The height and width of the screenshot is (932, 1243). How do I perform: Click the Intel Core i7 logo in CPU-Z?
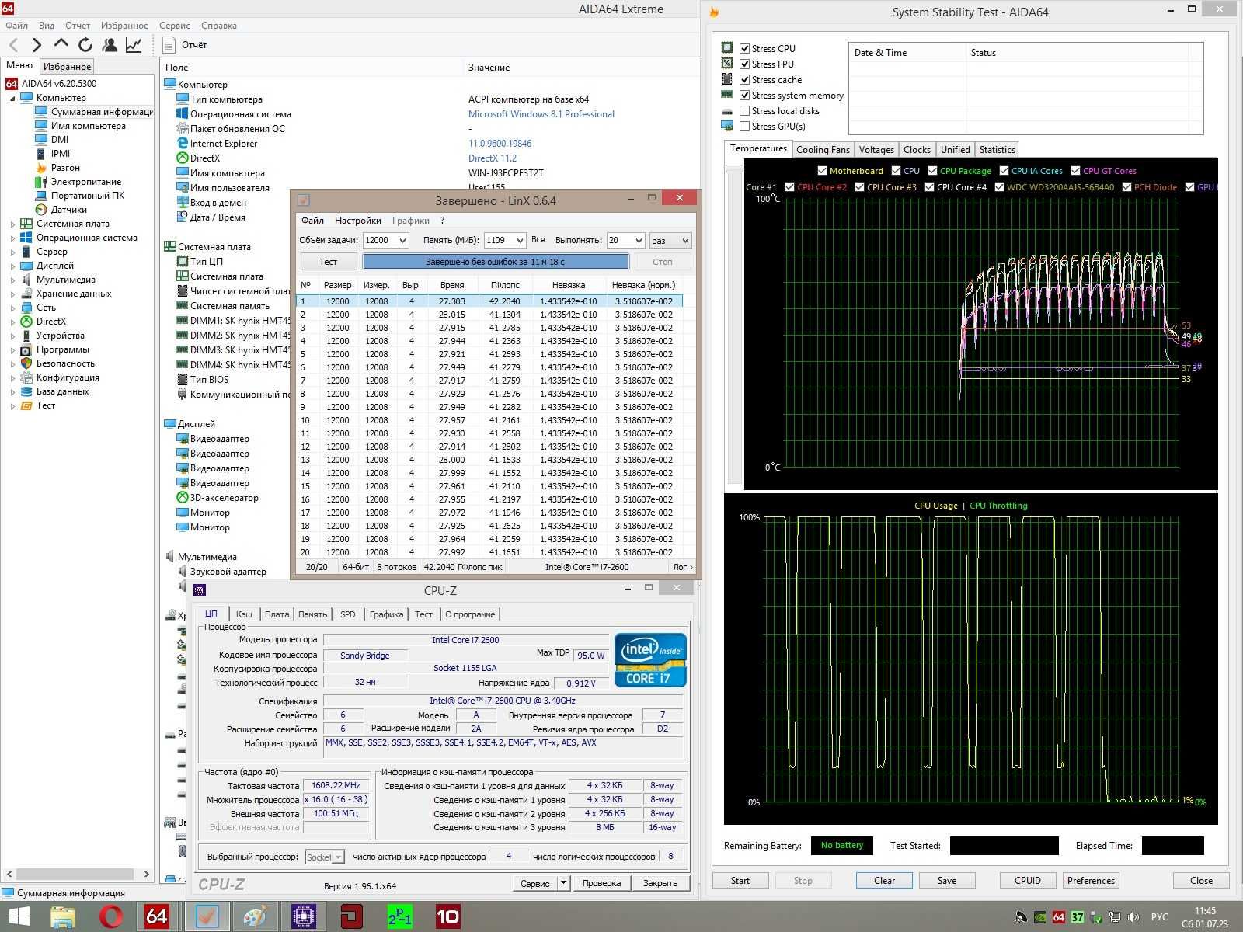pyautogui.click(x=650, y=660)
